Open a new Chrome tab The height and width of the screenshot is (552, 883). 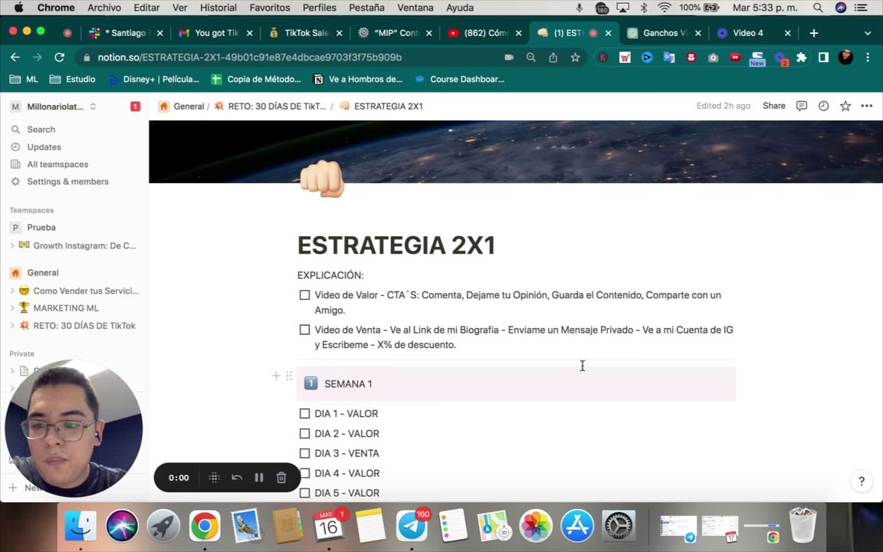(x=814, y=33)
